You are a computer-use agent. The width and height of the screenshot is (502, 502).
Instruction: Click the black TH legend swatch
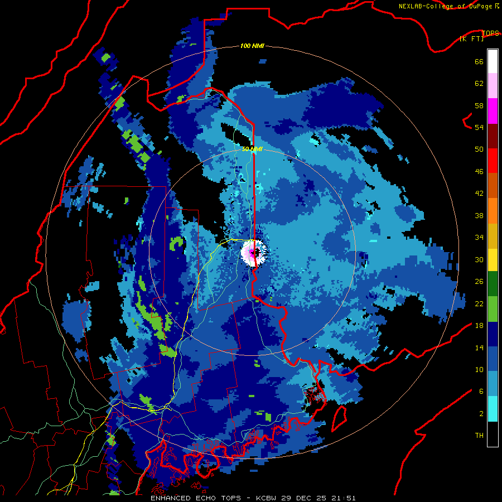point(493,434)
